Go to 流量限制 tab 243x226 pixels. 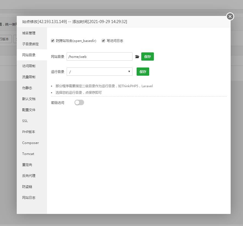29,77
